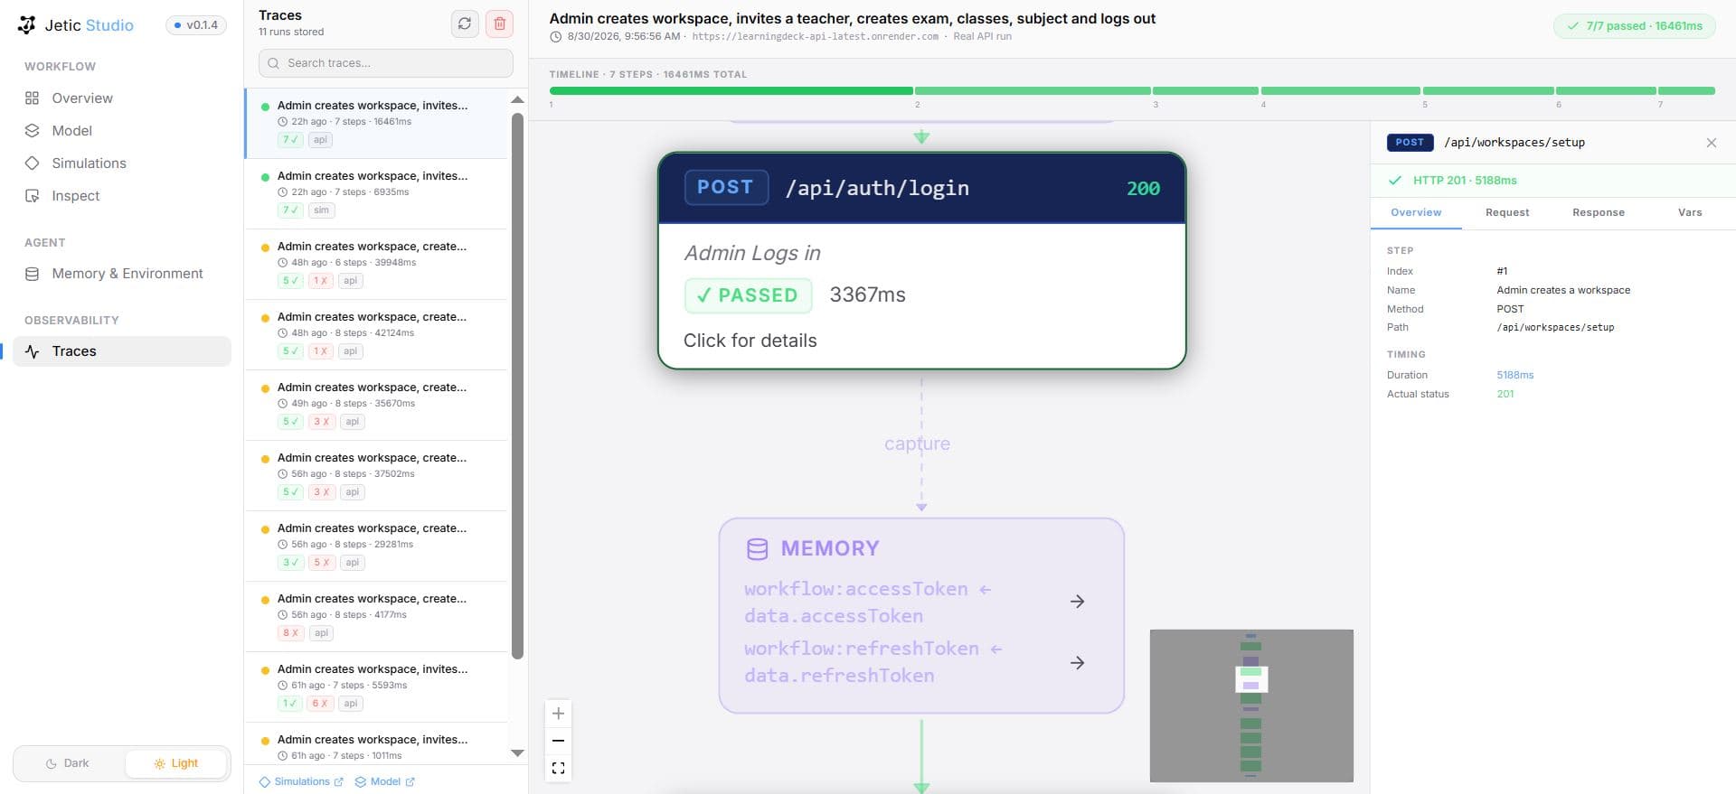Open the 29281ms trace run
Image resolution: width=1736 pixels, height=794 pixels.
[376, 546]
